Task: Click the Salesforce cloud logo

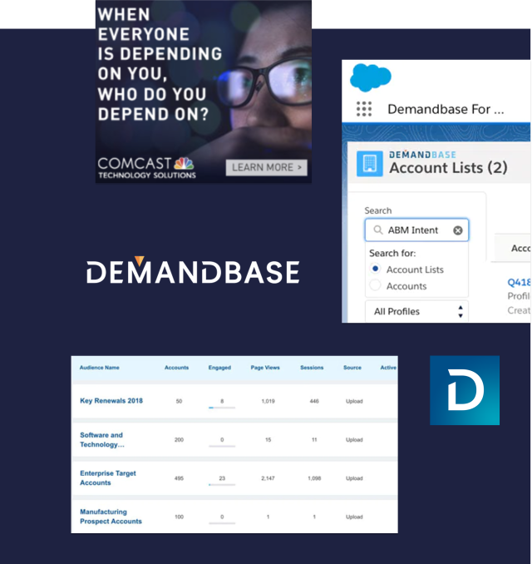Action: coord(370,77)
